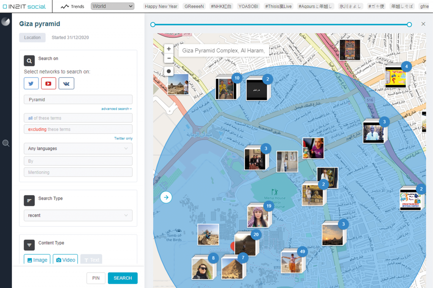This screenshot has height=288, width=433.
Task: Click the map zoom in plus button
Action: [169, 49]
